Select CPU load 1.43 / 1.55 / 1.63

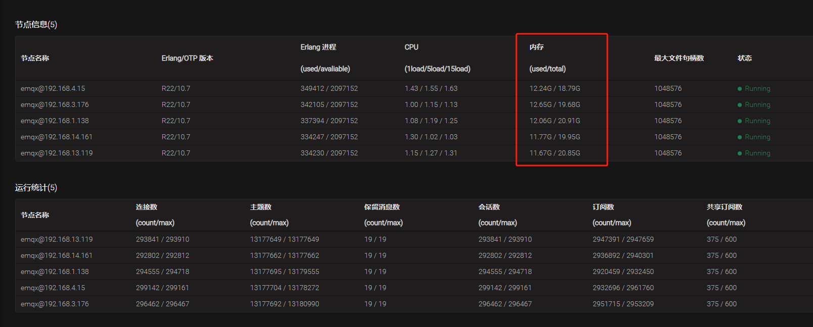coord(431,88)
